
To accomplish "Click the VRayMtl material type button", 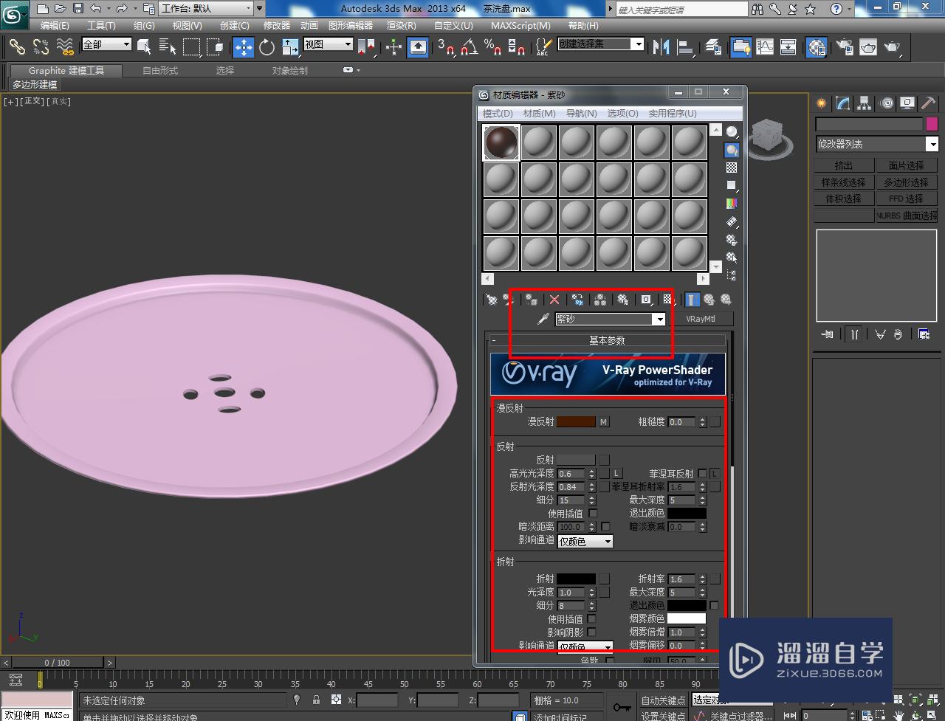I will click(x=701, y=319).
